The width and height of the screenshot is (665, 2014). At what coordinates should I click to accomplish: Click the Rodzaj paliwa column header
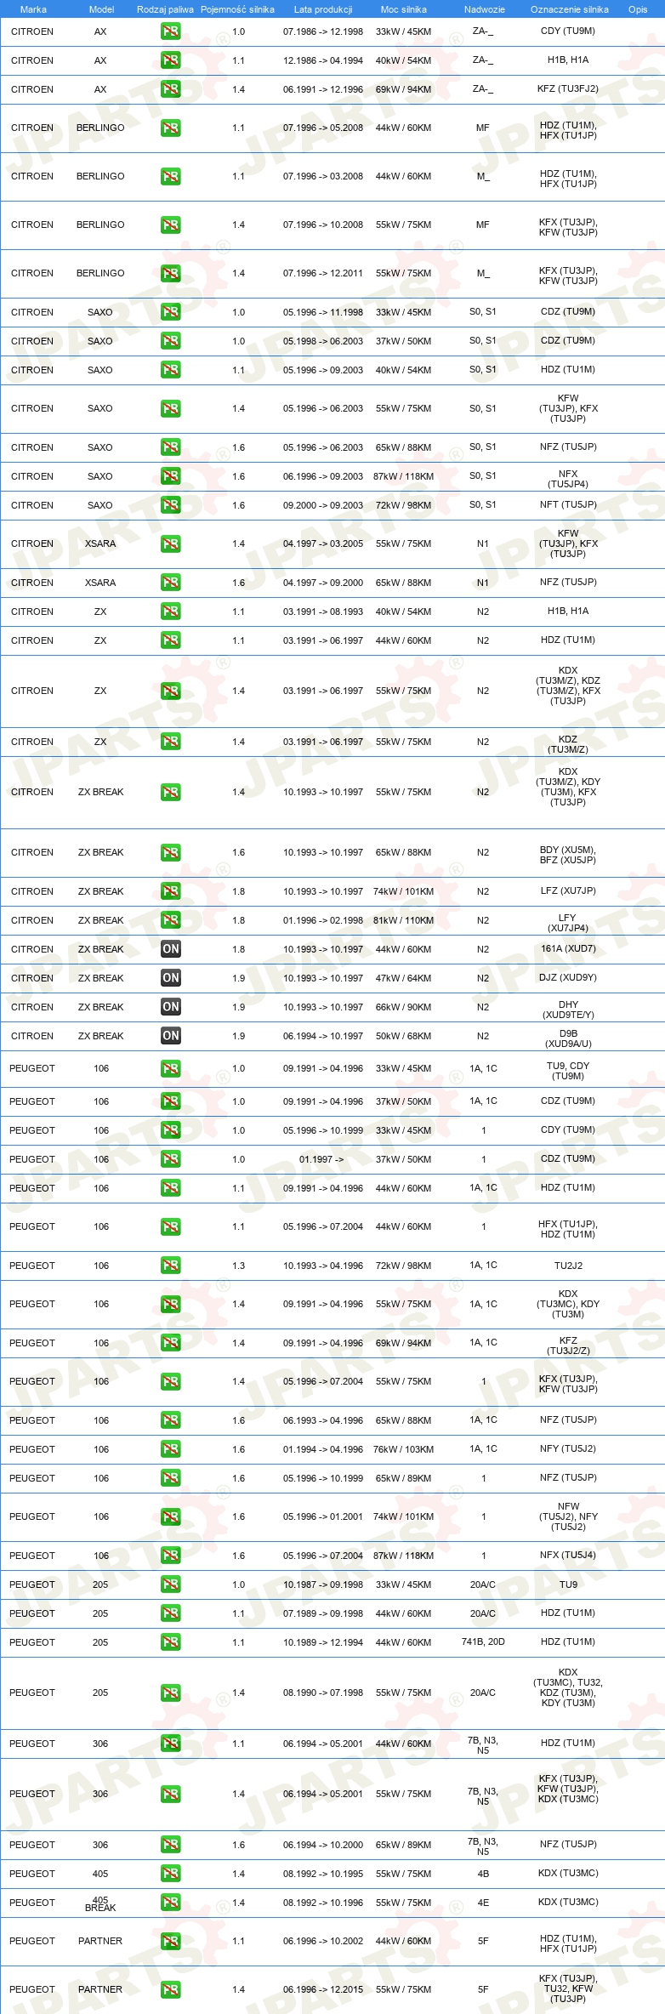pyautogui.click(x=165, y=9)
